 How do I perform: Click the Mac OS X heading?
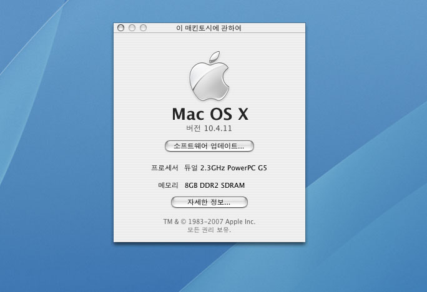pos(209,114)
